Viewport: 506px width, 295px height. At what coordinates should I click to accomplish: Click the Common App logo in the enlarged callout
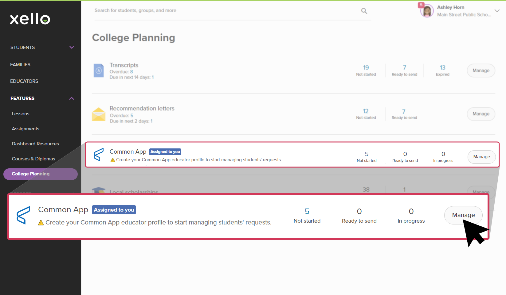[x=23, y=215]
